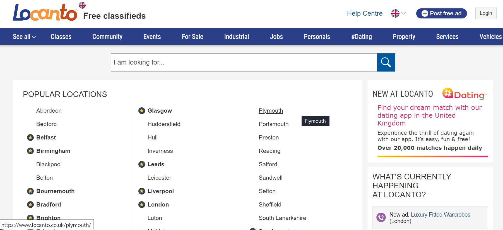Select Liverpool location

pos(161,191)
